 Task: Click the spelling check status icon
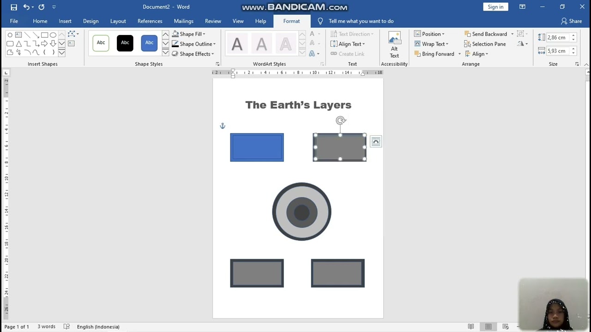tap(66, 326)
